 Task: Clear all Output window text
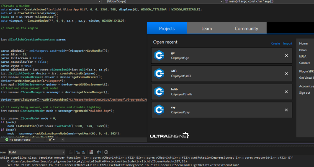point(91,152)
